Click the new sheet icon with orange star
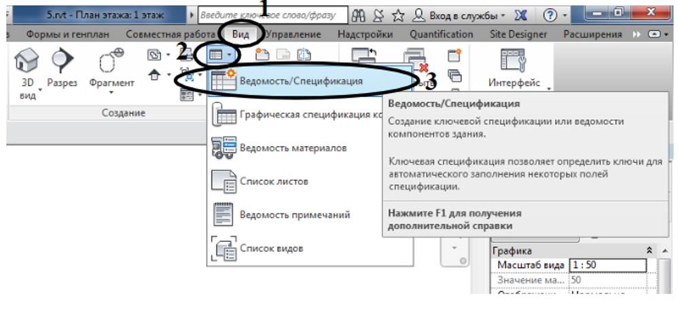The height and width of the screenshot is (326, 678). (x=262, y=54)
